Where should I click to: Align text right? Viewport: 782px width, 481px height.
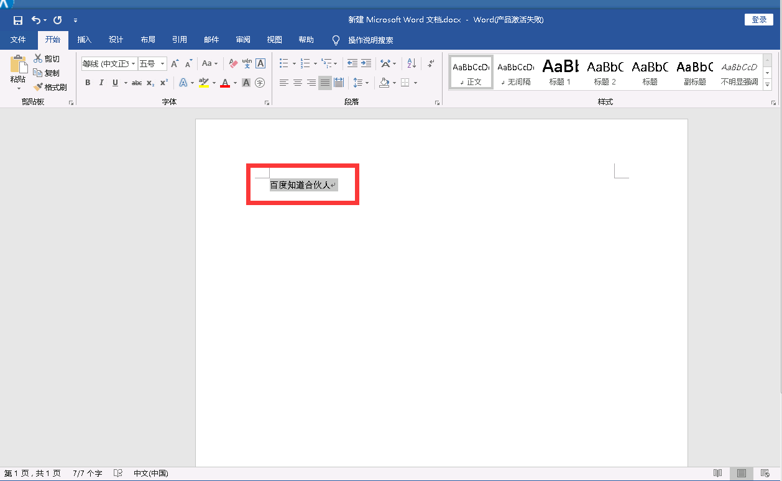tap(311, 83)
